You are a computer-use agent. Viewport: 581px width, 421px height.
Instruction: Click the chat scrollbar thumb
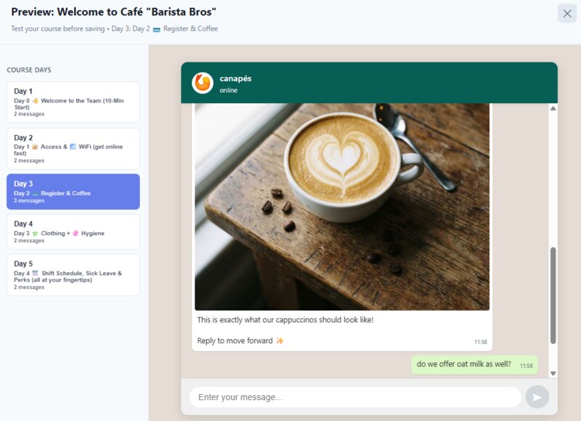click(553, 294)
